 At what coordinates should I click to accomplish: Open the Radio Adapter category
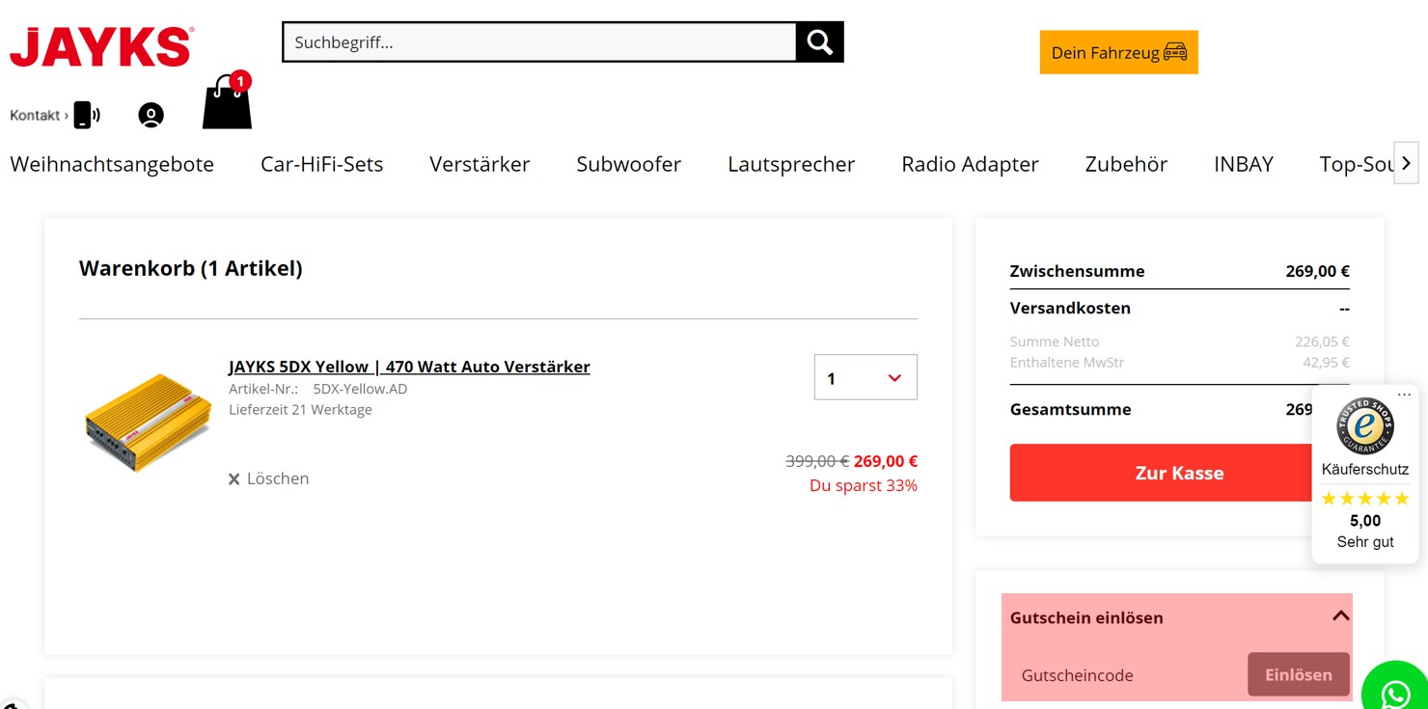[x=970, y=164]
